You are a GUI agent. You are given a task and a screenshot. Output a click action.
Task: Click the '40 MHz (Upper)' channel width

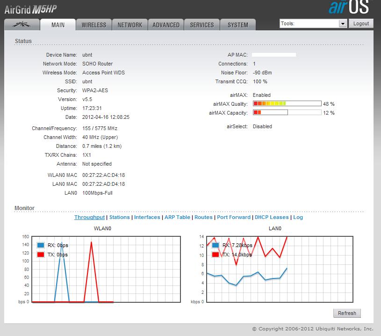(100, 137)
